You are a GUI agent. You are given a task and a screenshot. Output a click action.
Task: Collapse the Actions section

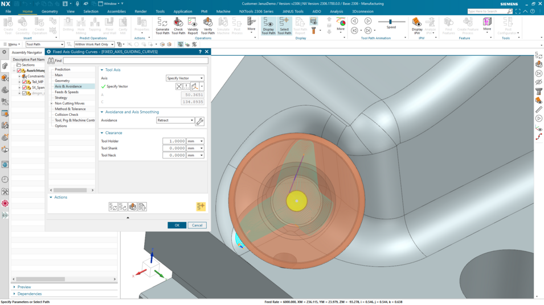(51, 197)
